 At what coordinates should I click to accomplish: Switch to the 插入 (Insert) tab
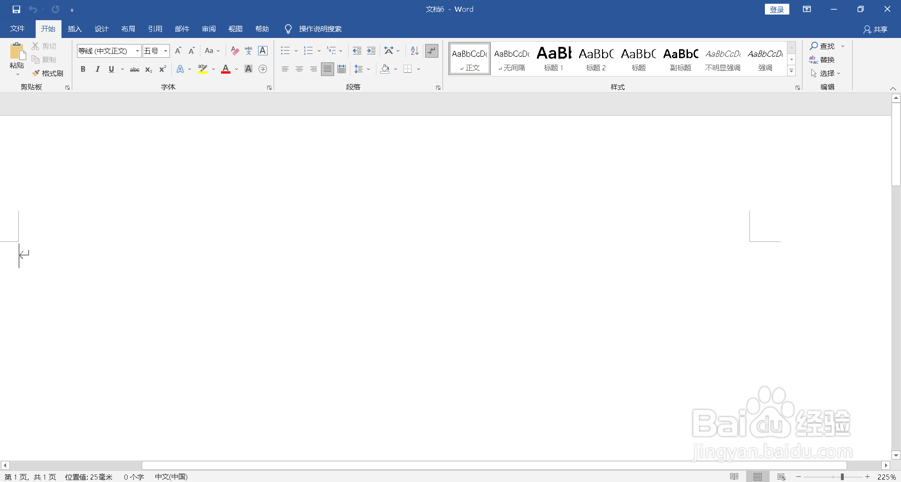75,29
